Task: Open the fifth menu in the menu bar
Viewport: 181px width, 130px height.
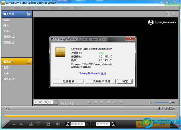Action: pos(54,8)
